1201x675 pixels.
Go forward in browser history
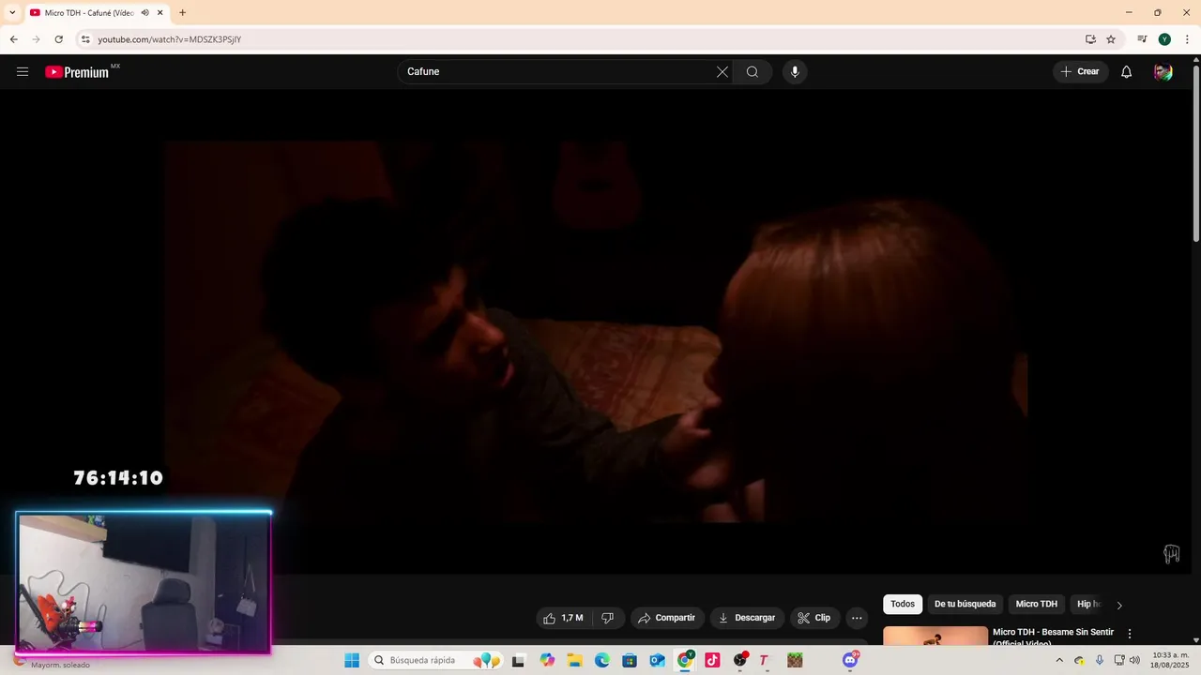[x=36, y=39]
